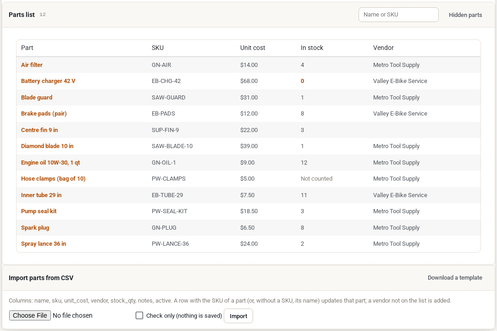Select SKU cell EB-CHG-42
497x331 pixels.
[166, 81]
